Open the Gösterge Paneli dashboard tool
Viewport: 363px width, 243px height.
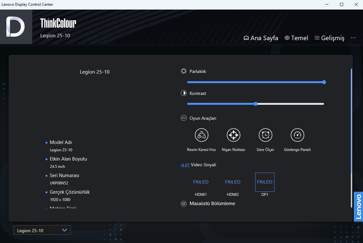tap(297, 135)
